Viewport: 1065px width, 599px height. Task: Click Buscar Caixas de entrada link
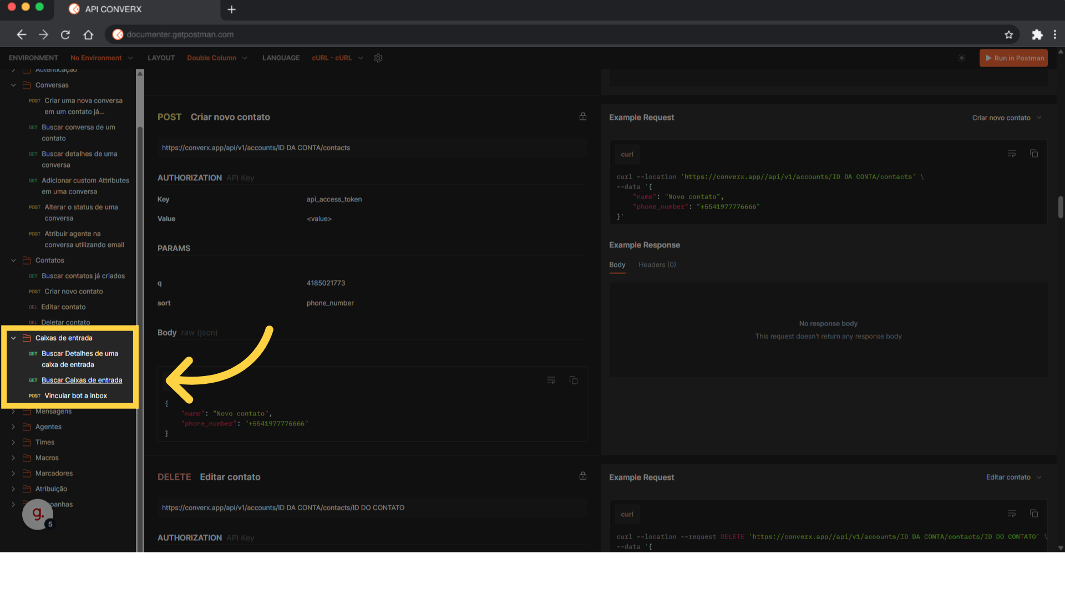[x=82, y=380]
